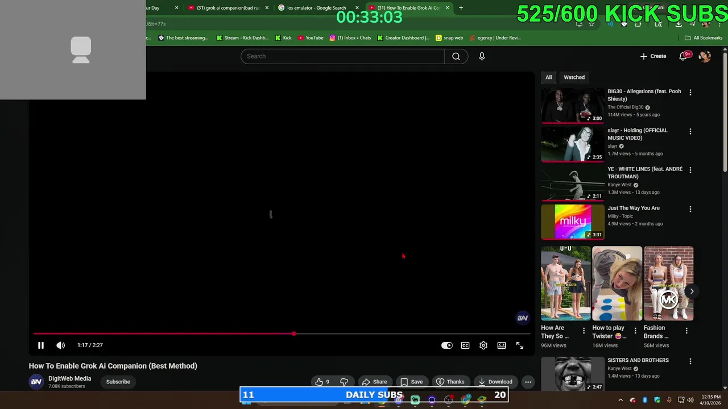Click the Download button under the video
Viewport: 728px width, 409px height.
point(495,382)
